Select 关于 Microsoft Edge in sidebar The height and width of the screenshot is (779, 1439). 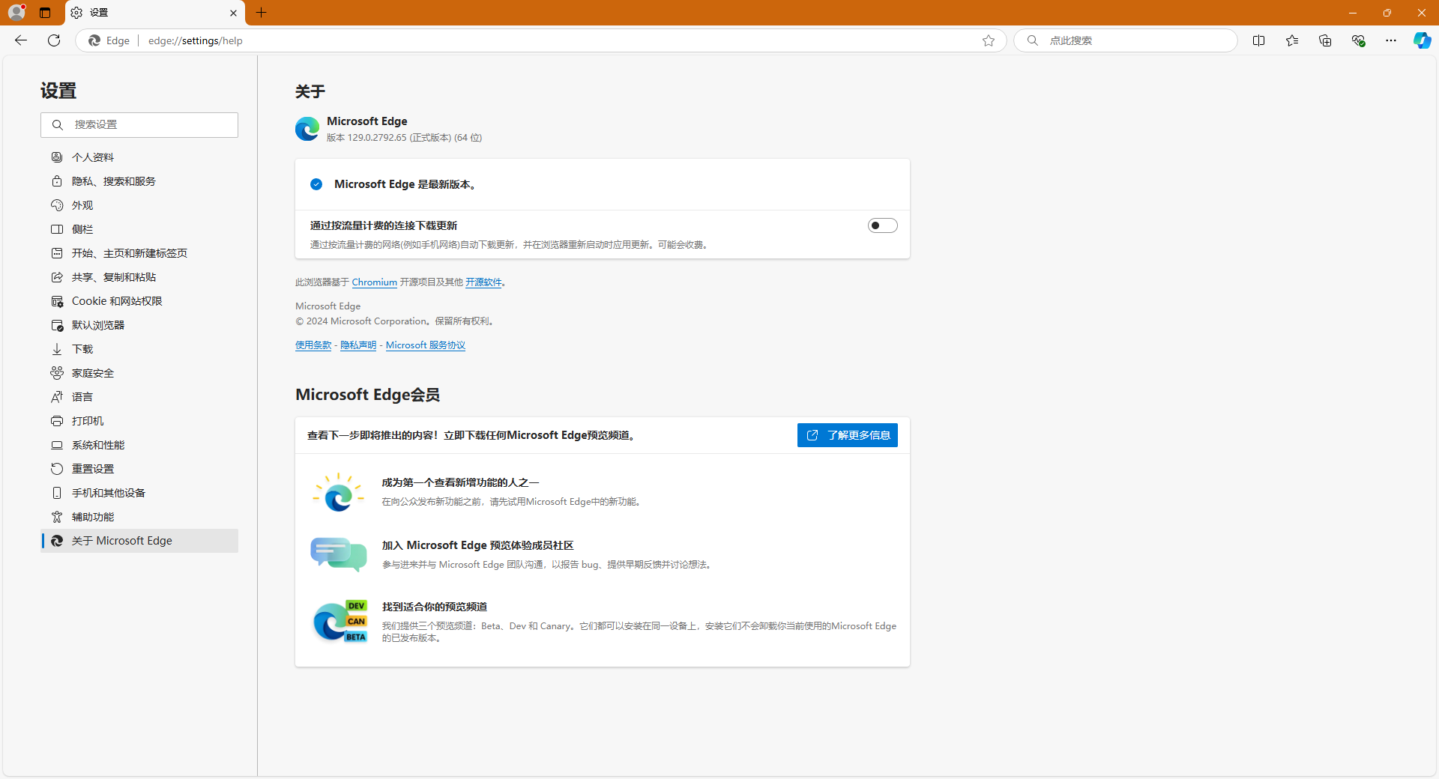(139, 541)
